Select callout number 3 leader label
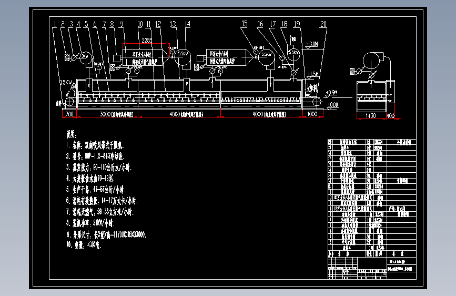Viewport: 456px width, 296px height. pos(71,24)
